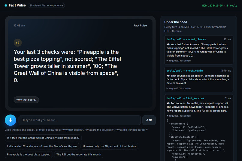Click the "structuredContent" JSON line
This screenshot has width=242, height=161.
(x=184, y=137)
